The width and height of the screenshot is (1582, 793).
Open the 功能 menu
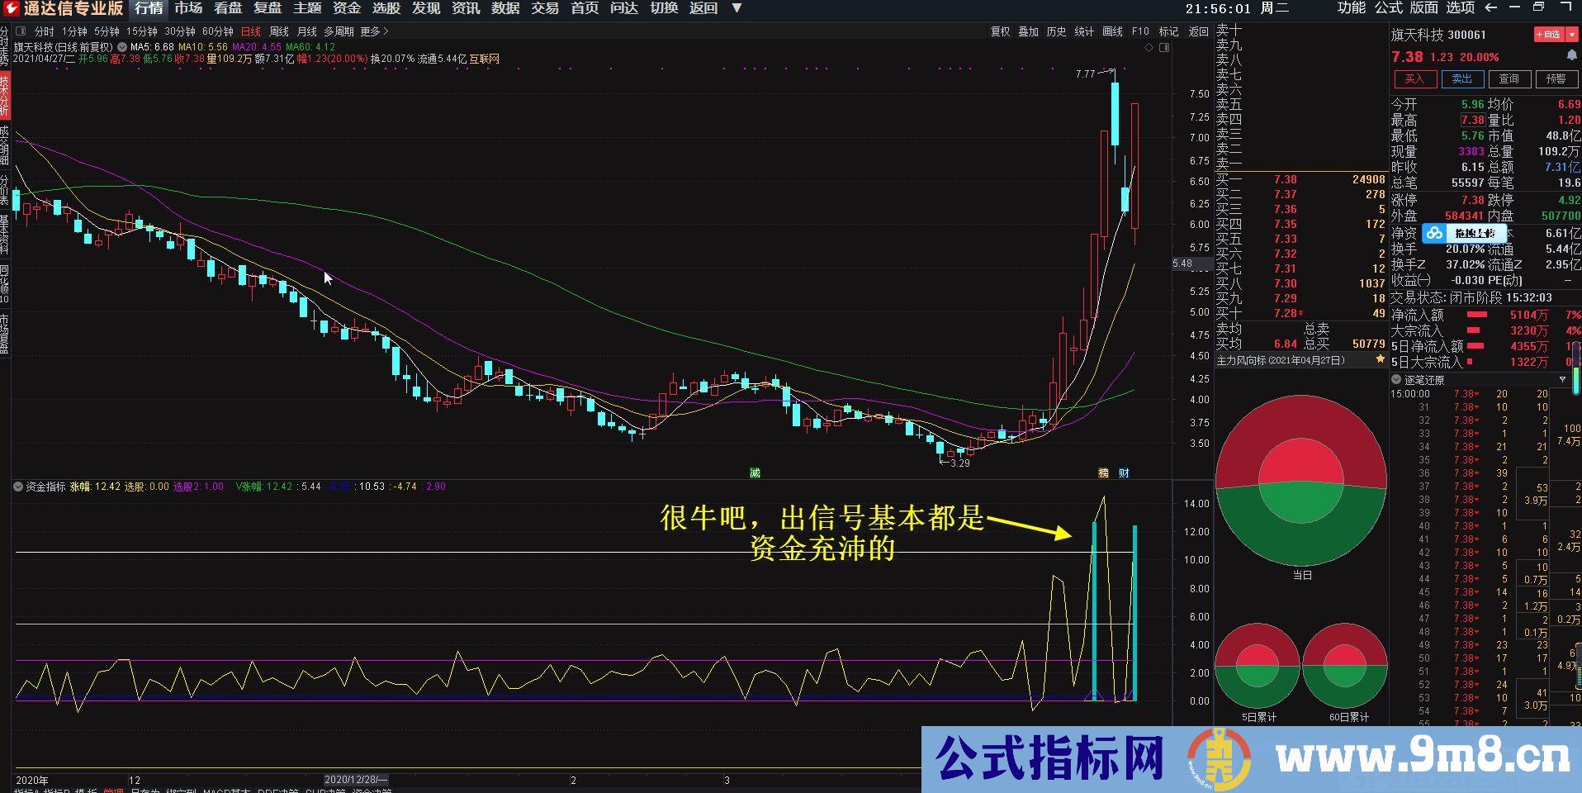[x=1352, y=7]
